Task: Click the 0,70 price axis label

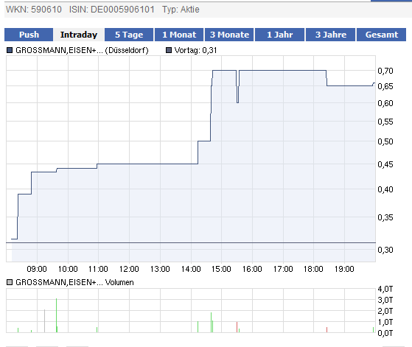Action: (385, 71)
